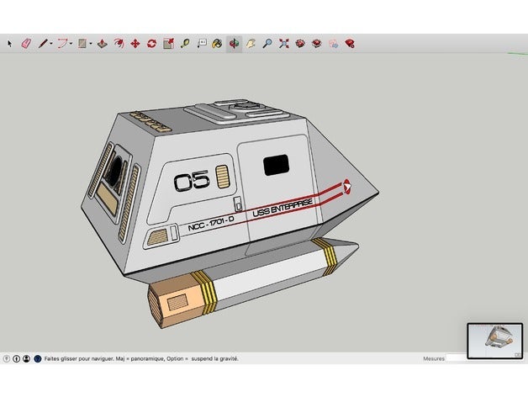The image size is (528, 397).
Task: Select the pink Eraser tool
Action: (26, 44)
